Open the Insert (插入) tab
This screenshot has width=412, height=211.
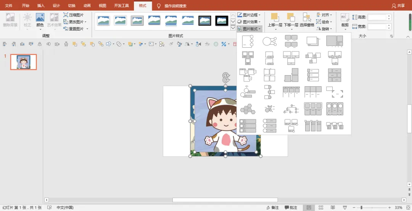(x=41, y=6)
